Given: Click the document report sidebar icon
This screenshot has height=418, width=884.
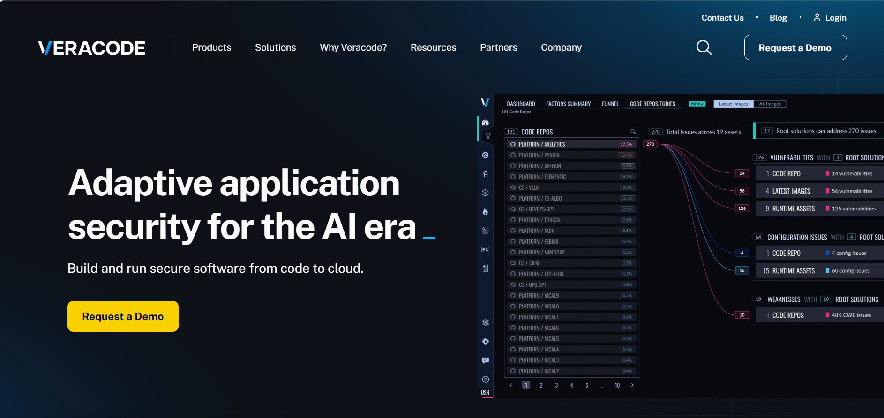Looking at the screenshot, I should (x=485, y=269).
